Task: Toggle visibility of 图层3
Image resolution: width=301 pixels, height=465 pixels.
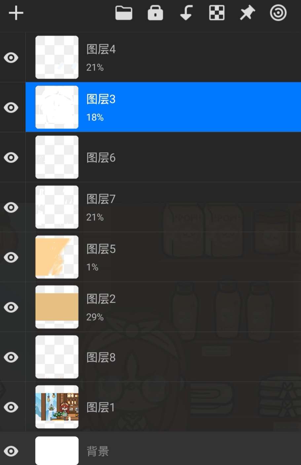Action: click(x=11, y=107)
